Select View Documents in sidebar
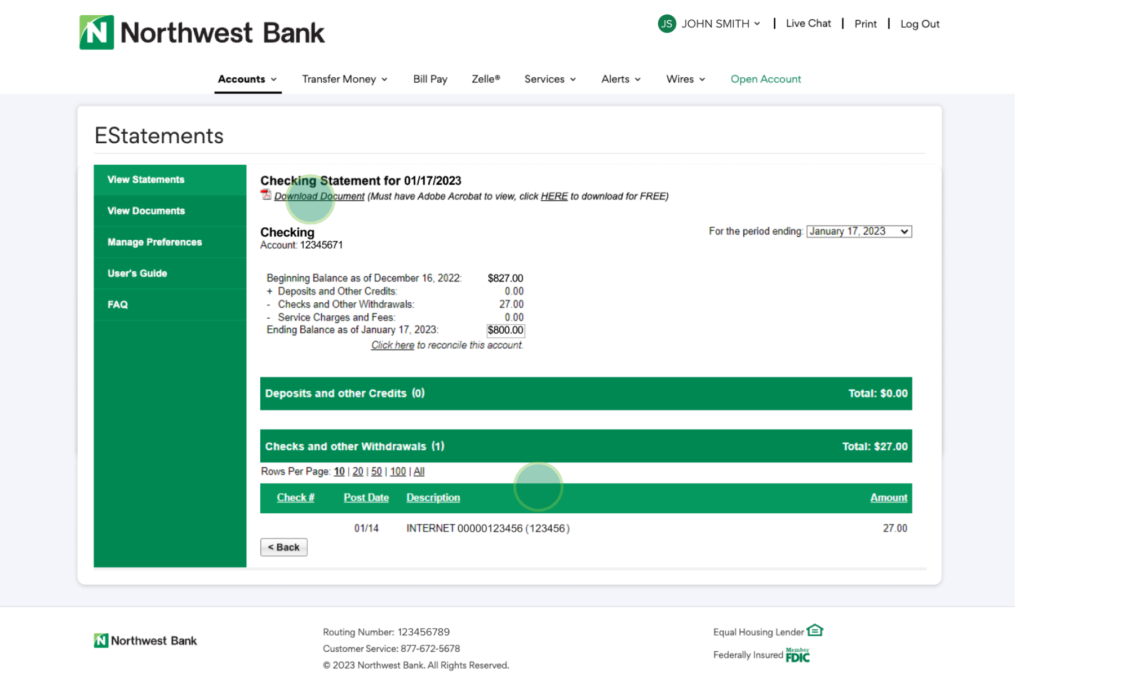1127x688 pixels. 146,211
